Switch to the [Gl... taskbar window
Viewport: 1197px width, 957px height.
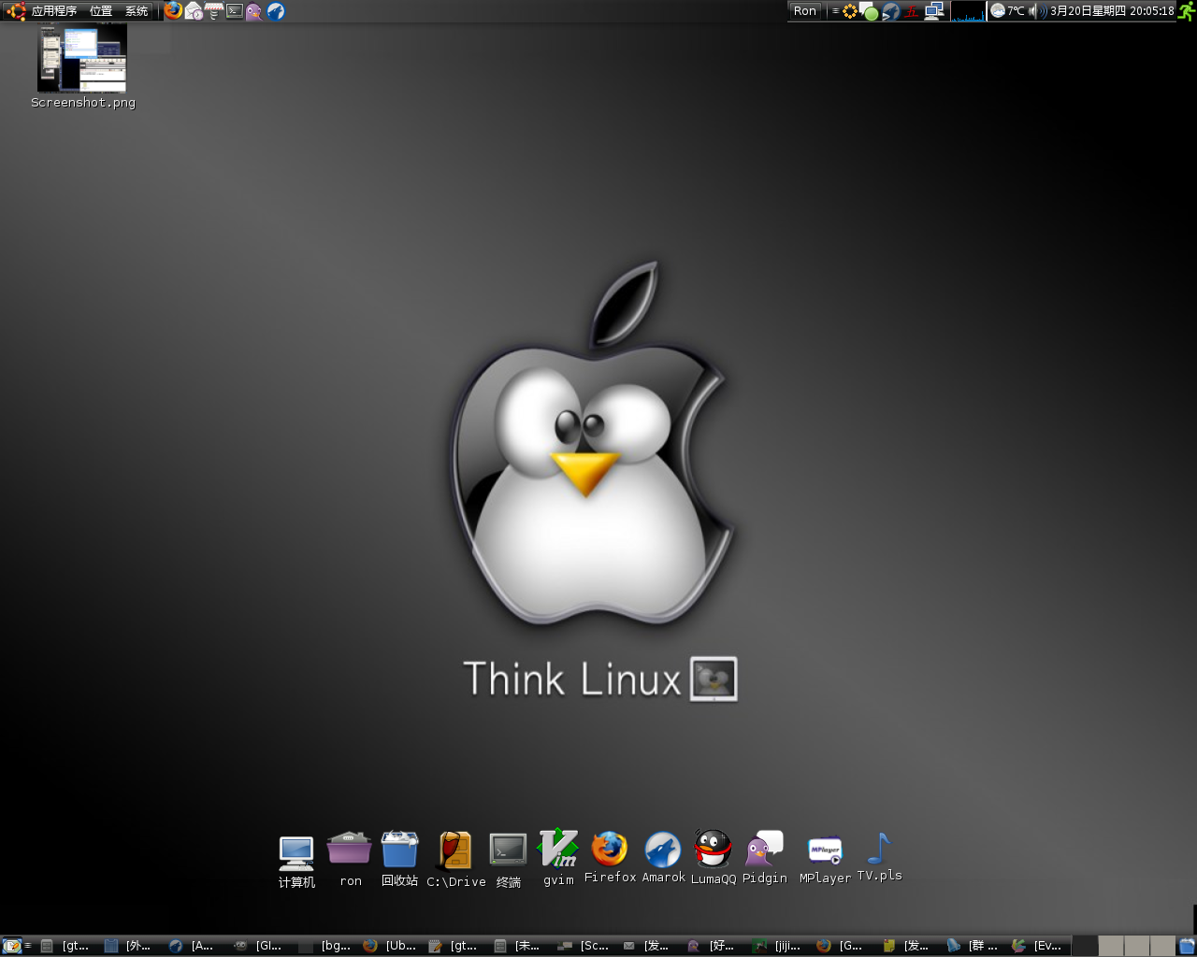259,946
